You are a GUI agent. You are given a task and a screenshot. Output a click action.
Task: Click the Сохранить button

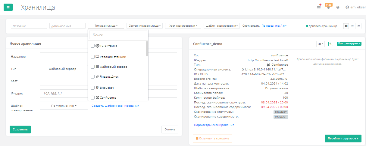point(20,130)
